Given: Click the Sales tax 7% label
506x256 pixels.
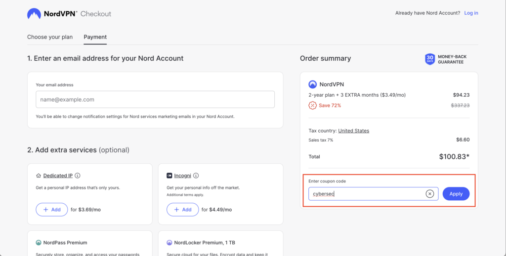Looking at the screenshot, I should (x=321, y=140).
